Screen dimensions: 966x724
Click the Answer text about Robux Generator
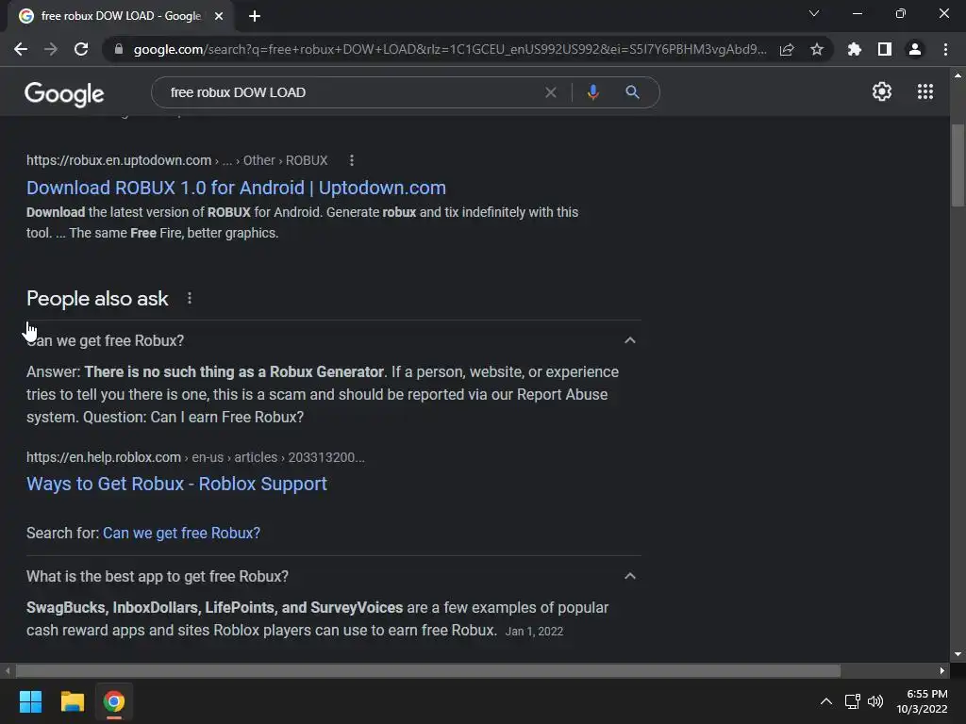pos(323,395)
